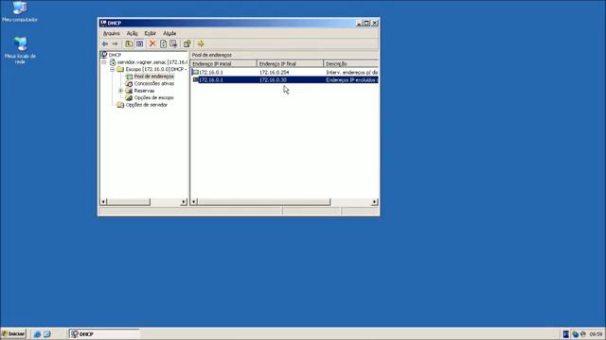Click description 'Endereços IP excluídos'
The image size is (606, 340).
click(351, 79)
